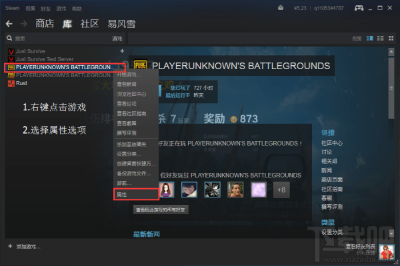This screenshot has width=400, height=266.
Task: Open the 撰写评测 link in the right column
Action: coord(332,207)
